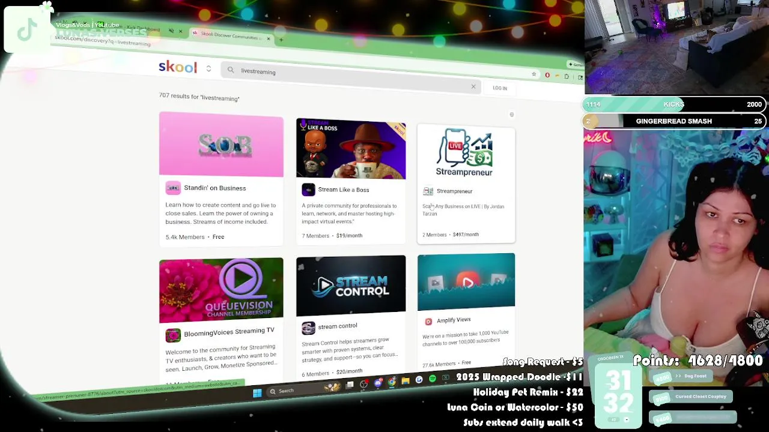The image size is (769, 432).
Task: Click the stream control avatar icon
Action: pyautogui.click(x=308, y=328)
